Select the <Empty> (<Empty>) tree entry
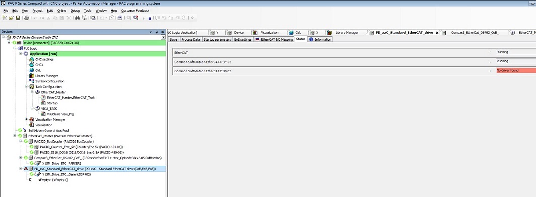Image resolution: width=536 pixels, height=197 pixels. [52, 179]
